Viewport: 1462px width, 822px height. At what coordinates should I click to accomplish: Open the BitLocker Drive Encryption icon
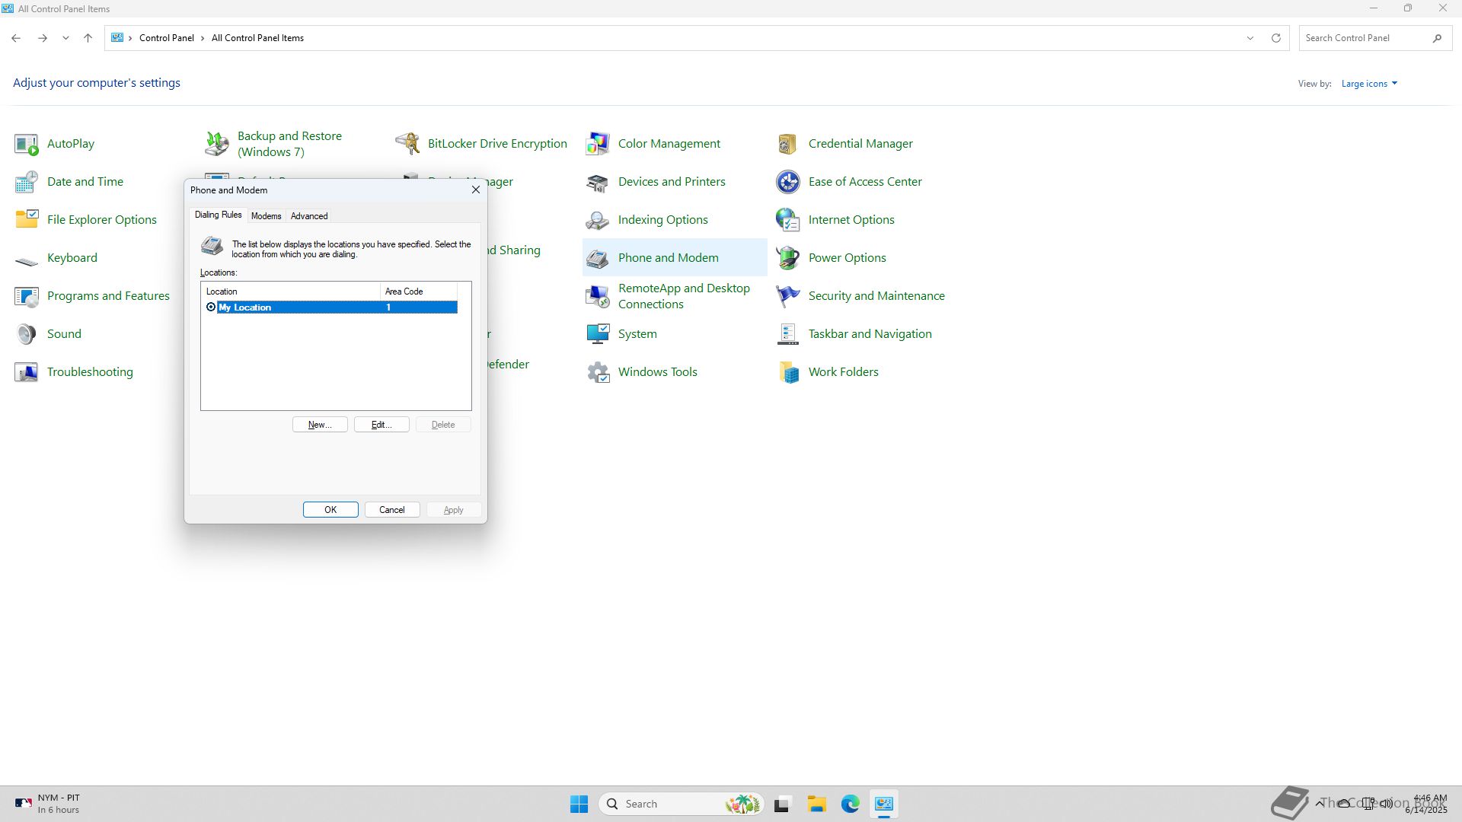(407, 144)
